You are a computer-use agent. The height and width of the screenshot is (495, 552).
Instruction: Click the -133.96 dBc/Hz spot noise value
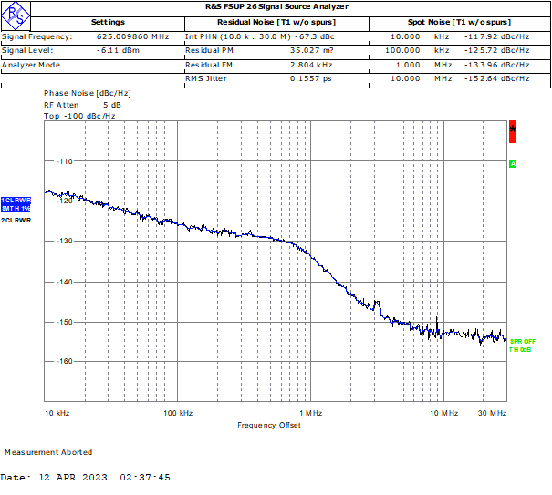496,65
